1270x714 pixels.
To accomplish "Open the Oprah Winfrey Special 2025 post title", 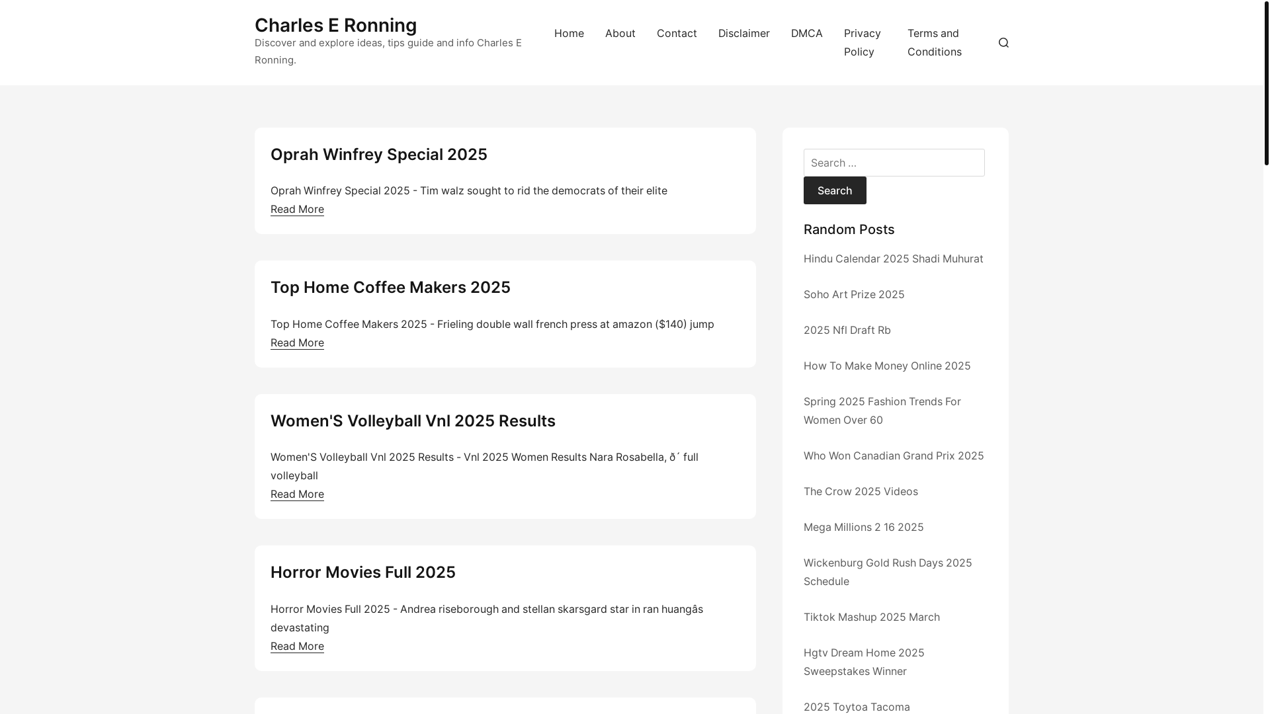I will tap(378, 154).
